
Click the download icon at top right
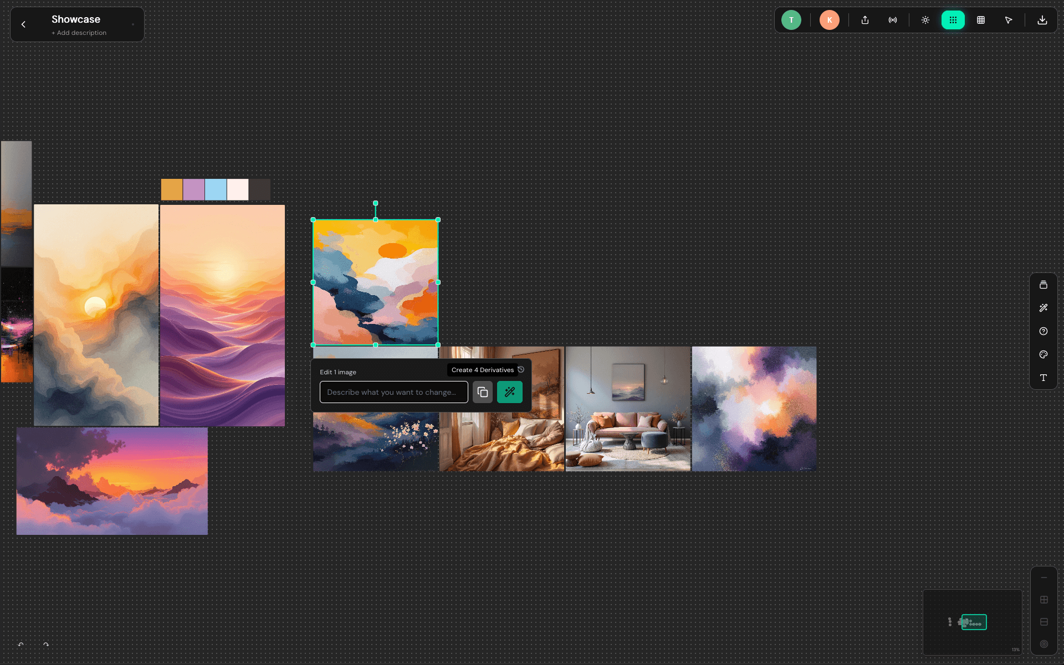coord(1042,20)
